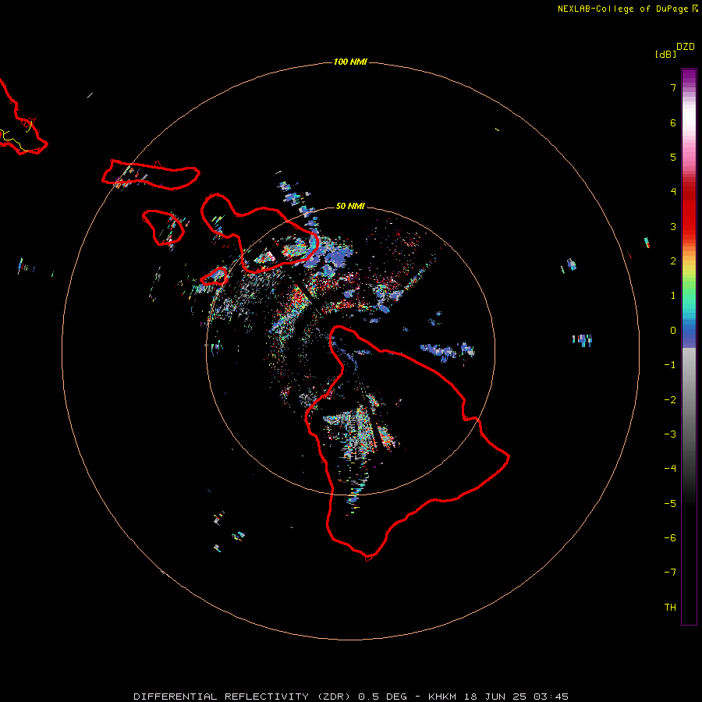This screenshot has height=702, width=702.
Task: Click the 4 value on colorbar scale
Action: pyautogui.click(x=673, y=192)
